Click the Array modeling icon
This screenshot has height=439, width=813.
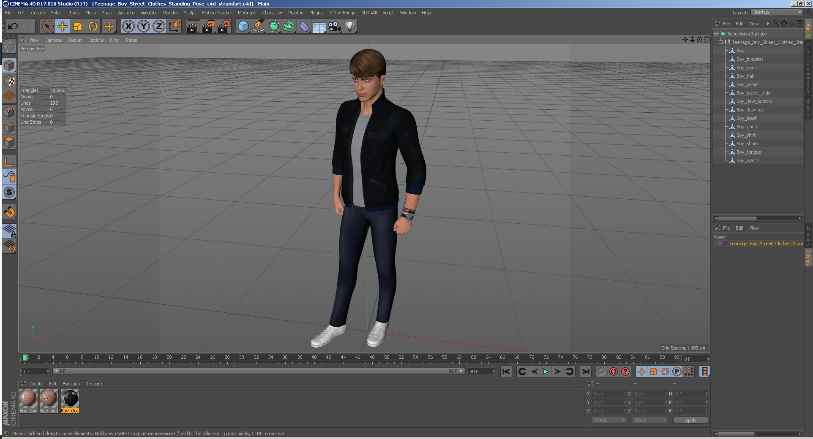pos(289,27)
